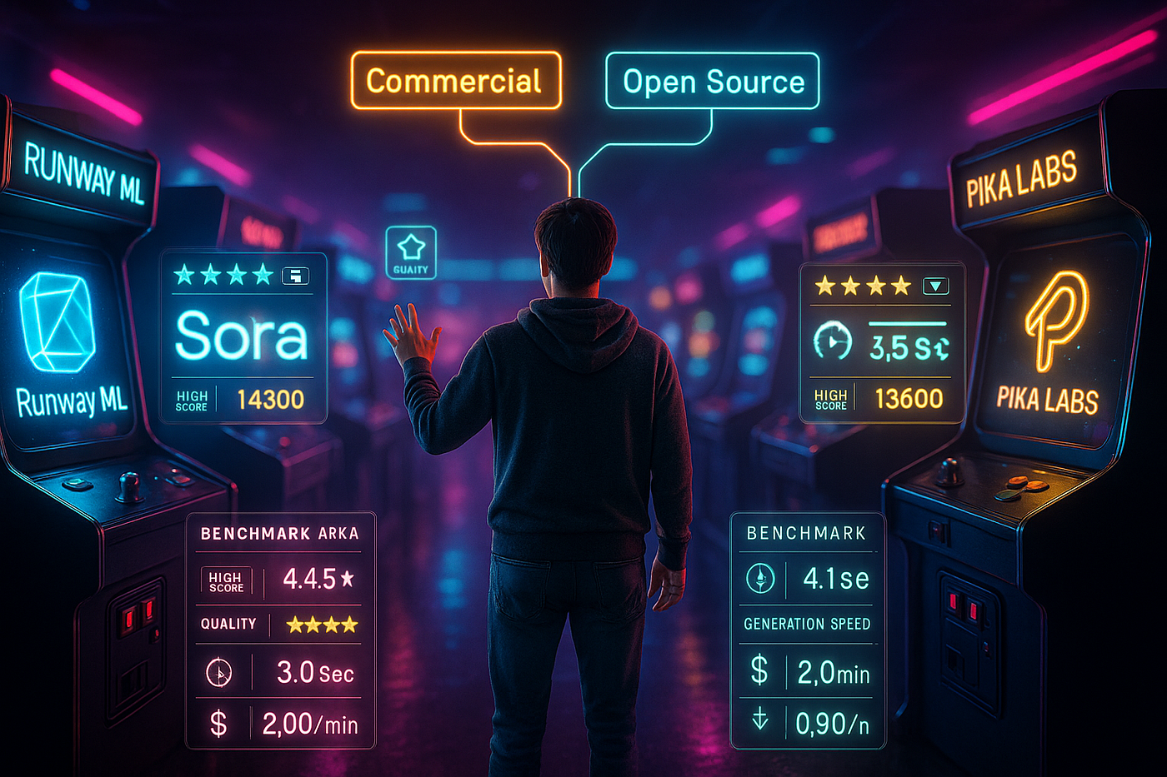The image size is (1167, 777).
Task: Click the 3.0 Sec value
Action: coord(315,672)
